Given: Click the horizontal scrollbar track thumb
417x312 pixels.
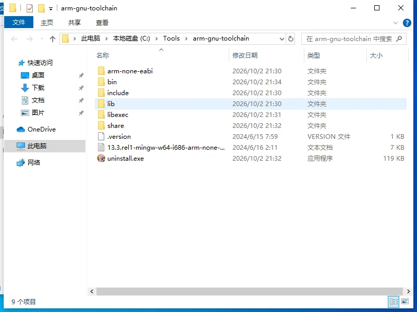Looking at the screenshot, I should click(250, 291).
